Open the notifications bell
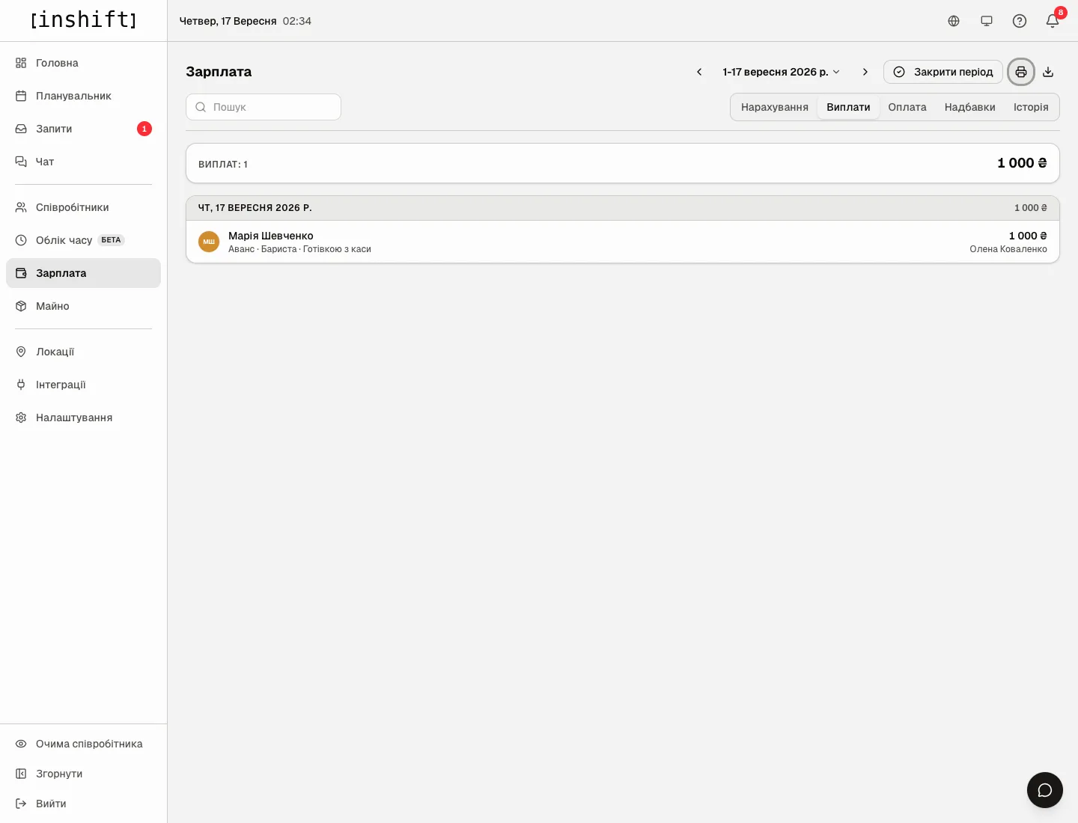The width and height of the screenshot is (1078, 823). pyautogui.click(x=1053, y=21)
